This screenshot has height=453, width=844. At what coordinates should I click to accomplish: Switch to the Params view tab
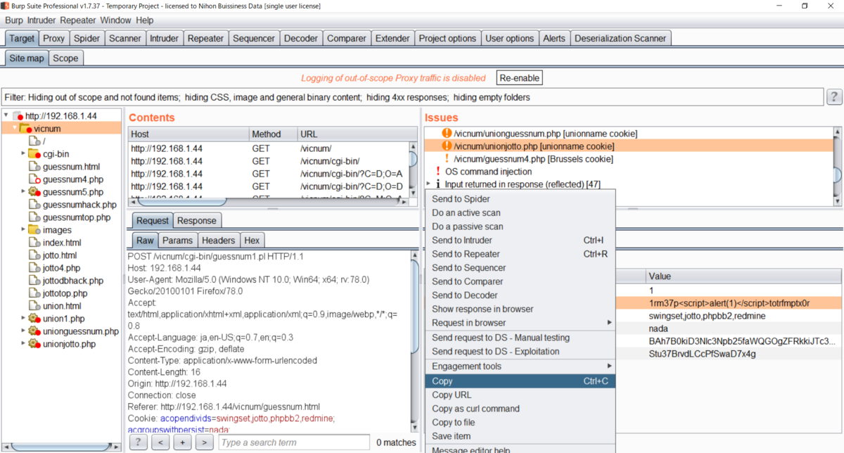click(177, 241)
